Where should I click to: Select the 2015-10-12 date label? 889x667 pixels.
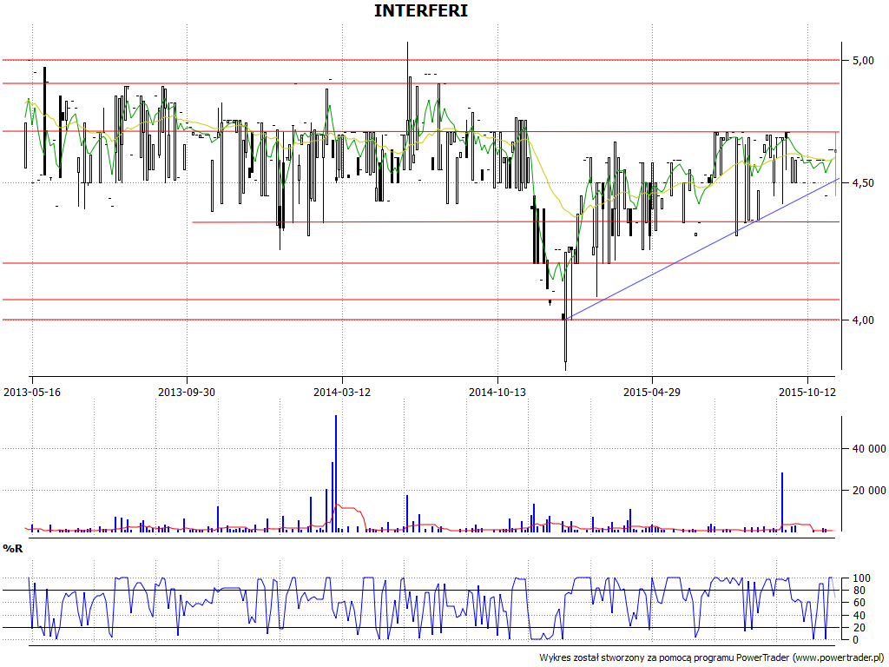[x=807, y=392]
